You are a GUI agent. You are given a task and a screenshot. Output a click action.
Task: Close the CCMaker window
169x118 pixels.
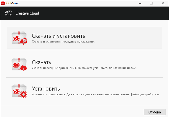[163, 3]
